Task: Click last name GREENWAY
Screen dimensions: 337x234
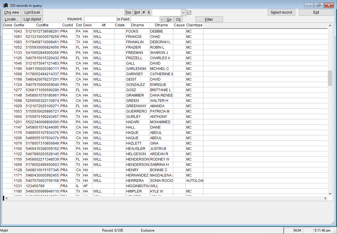Action: tap(136, 106)
